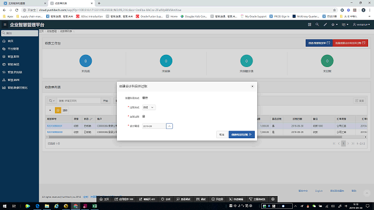Close the 创建会计科目并过账 dialog
This screenshot has height=210, width=374.
252,86
